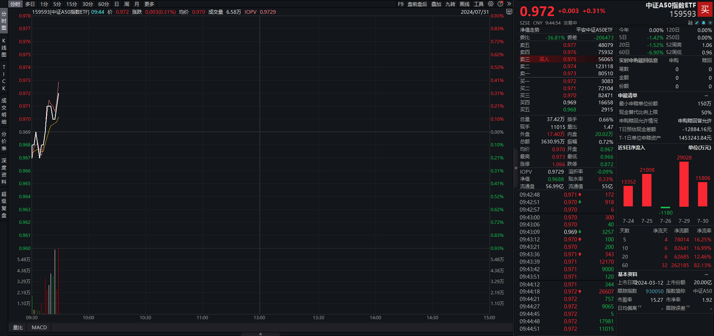Click the 买入 label on 卖三 row
The image size is (714, 336).
[544, 59]
